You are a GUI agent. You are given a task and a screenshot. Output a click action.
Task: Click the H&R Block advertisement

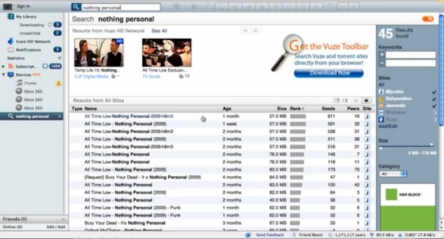point(408,207)
